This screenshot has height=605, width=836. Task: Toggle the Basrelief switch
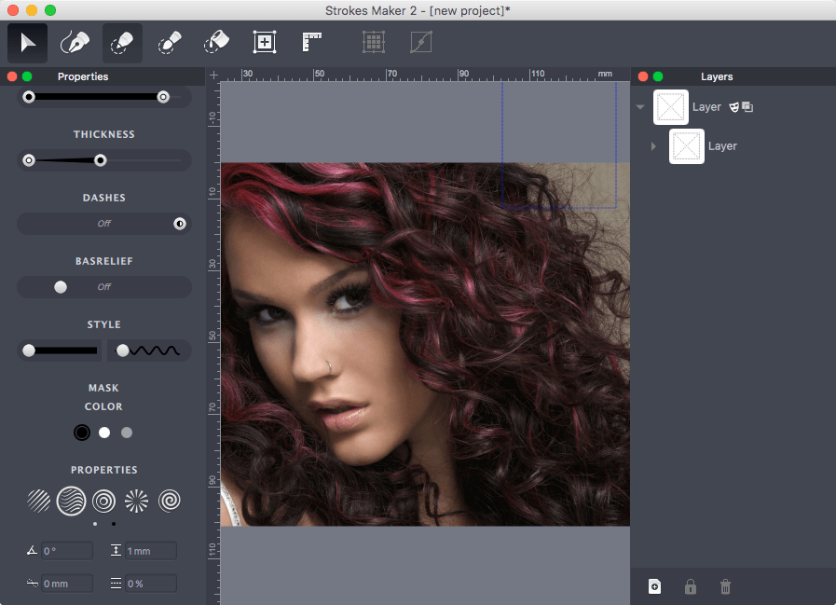[103, 287]
